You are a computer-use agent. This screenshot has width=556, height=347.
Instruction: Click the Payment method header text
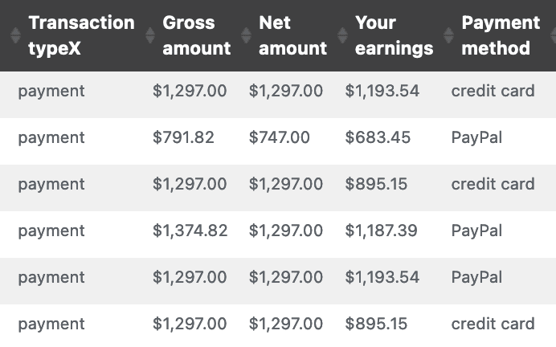pyautogui.click(x=501, y=35)
